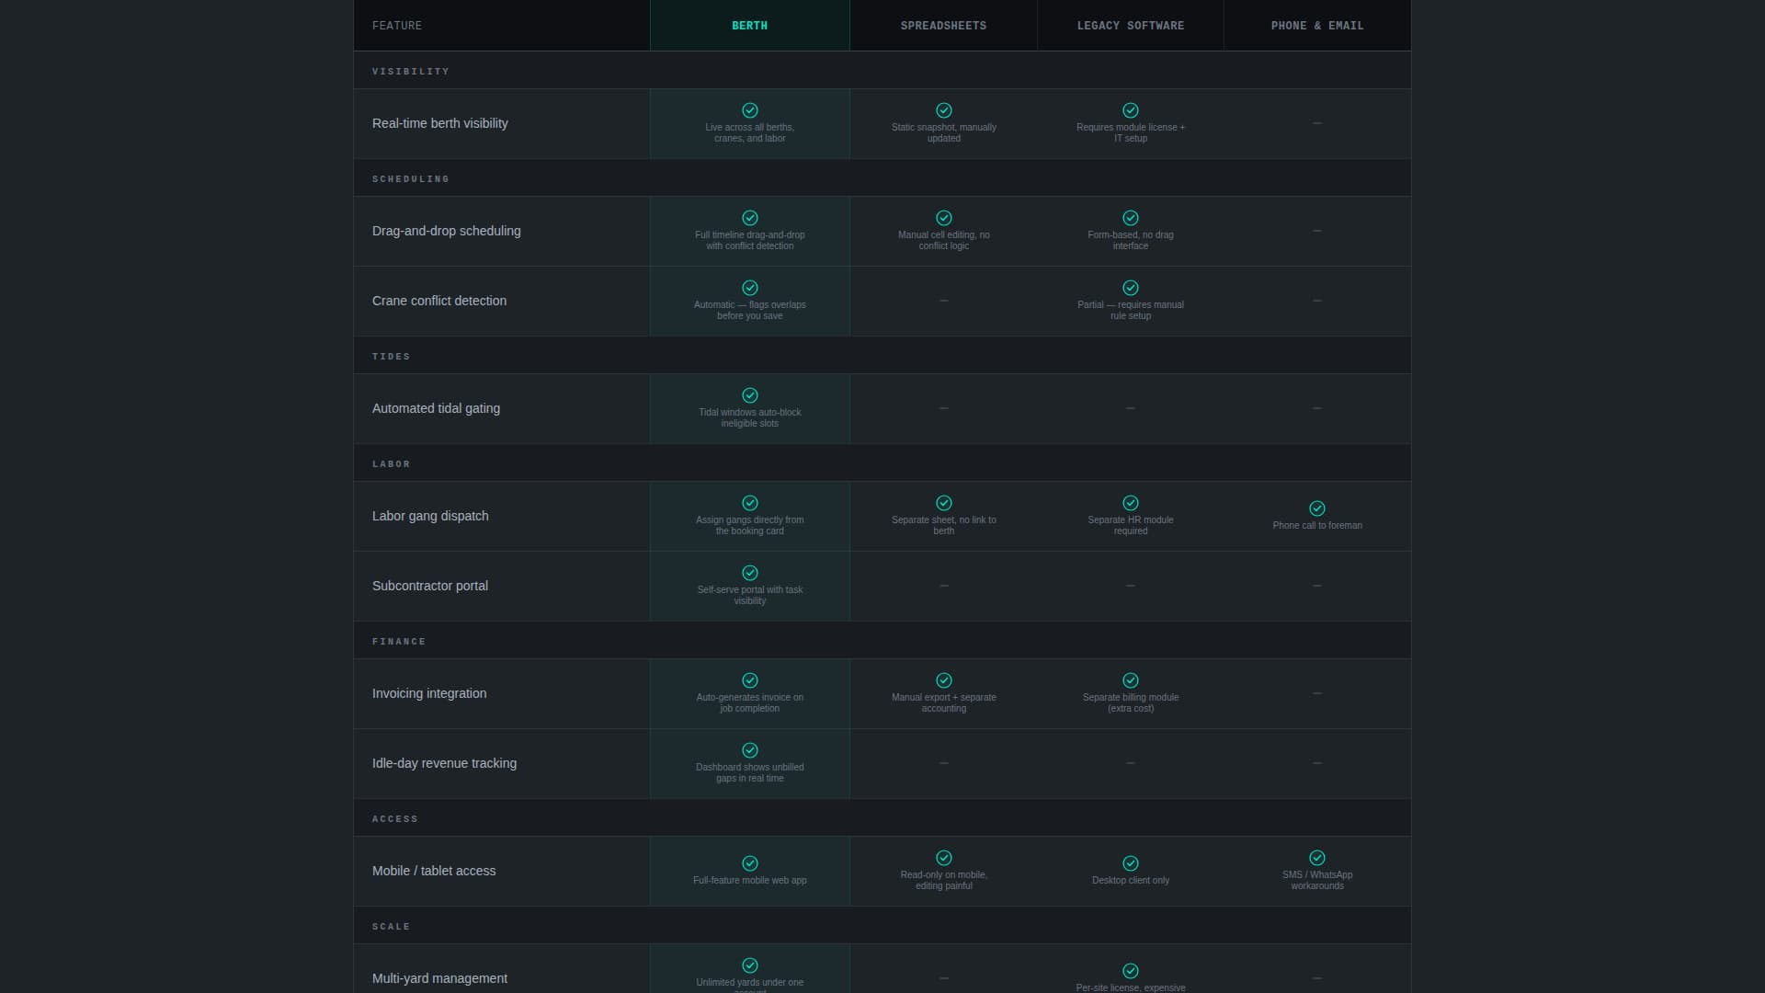This screenshot has height=993, width=1765.
Task: Click Berth checkmark for Crane conflict detection
Action: 750,288
